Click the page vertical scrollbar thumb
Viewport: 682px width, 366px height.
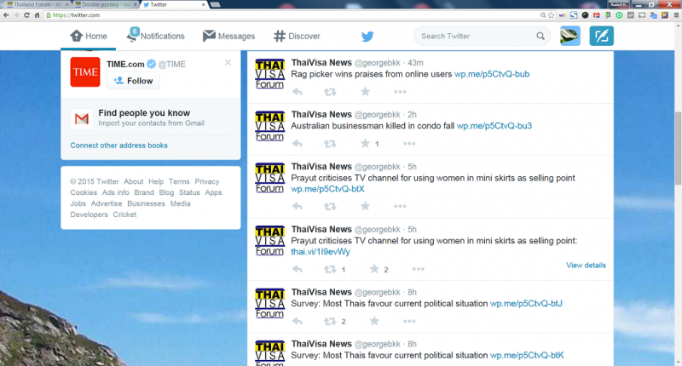[678, 147]
